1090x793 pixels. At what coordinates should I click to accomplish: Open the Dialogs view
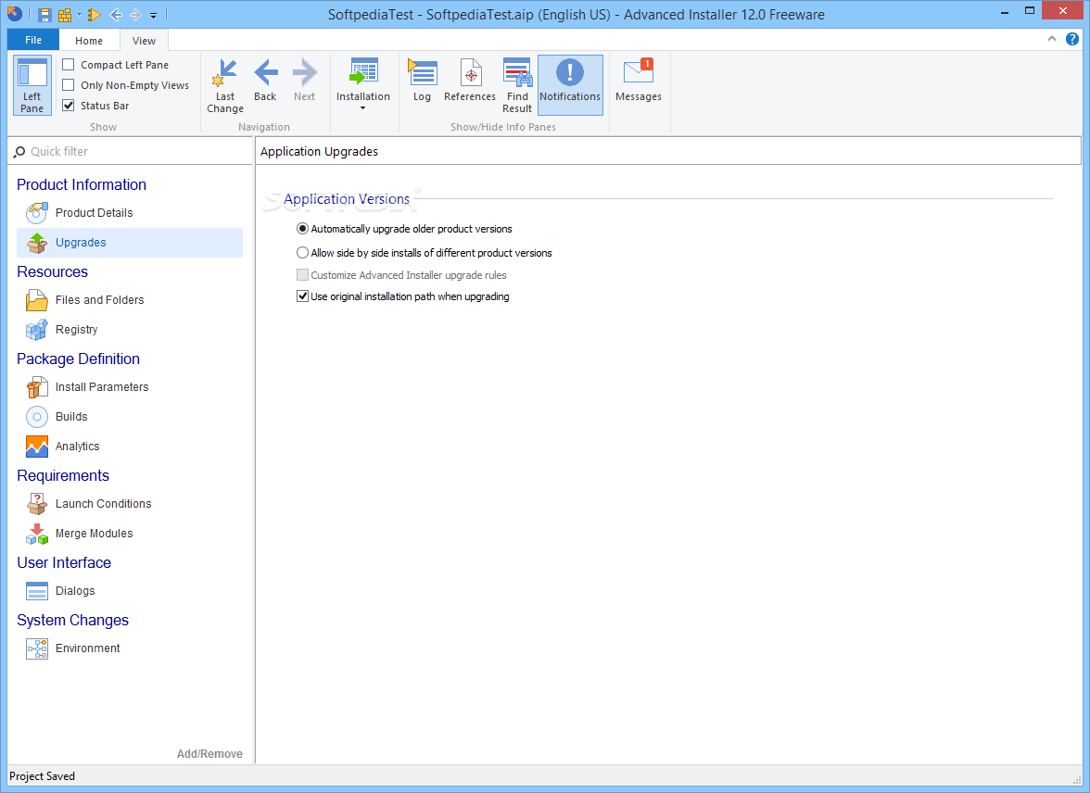click(x=130, y=591)
